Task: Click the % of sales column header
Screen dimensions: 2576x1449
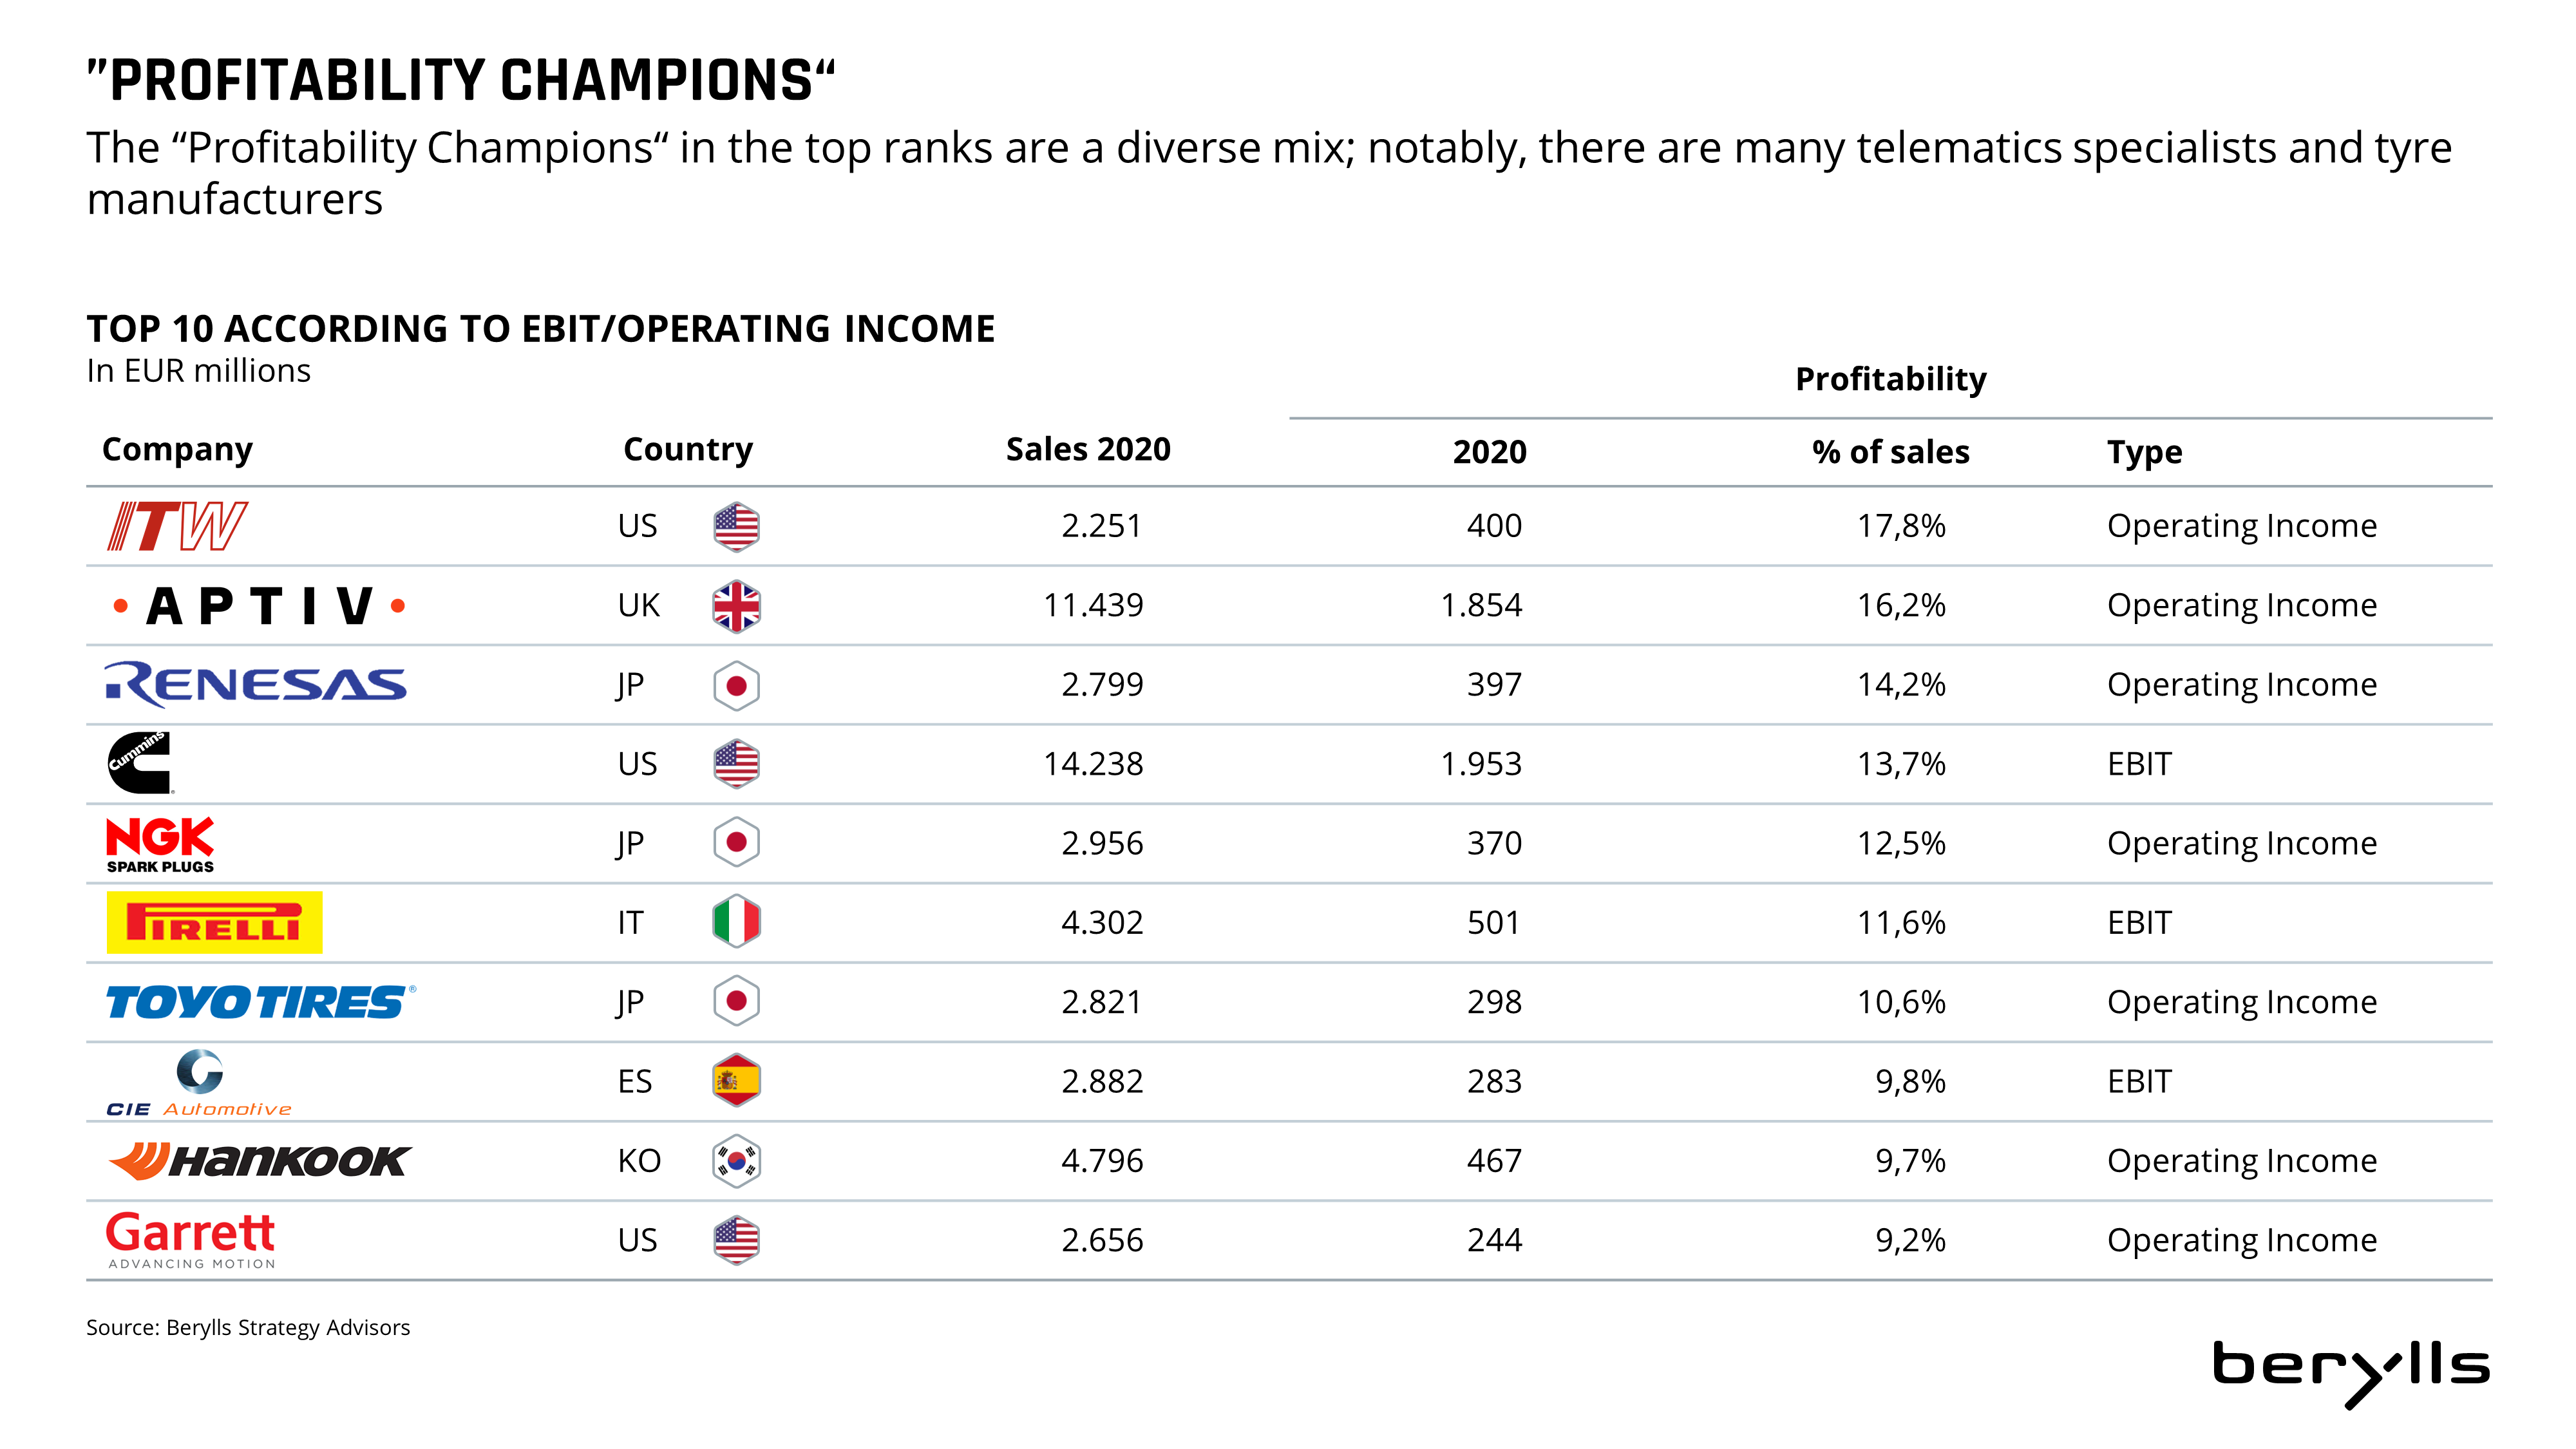Action: pos(1890,452)
